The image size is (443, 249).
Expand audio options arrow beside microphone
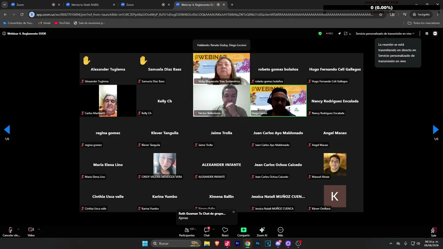coord(18,229)
